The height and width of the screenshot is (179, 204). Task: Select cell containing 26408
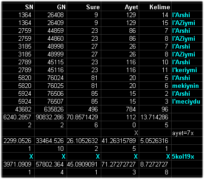[x=51, y=15]
